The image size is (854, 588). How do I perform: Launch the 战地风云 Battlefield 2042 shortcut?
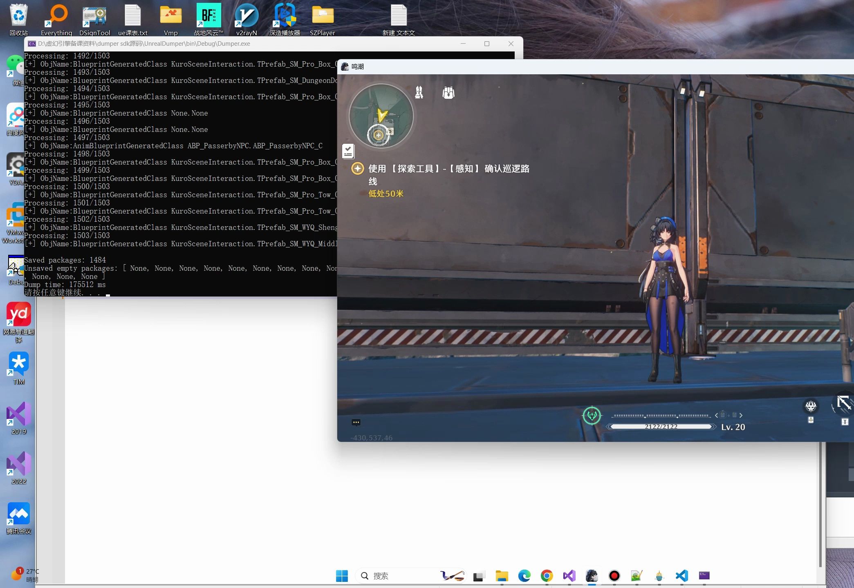[208, 20]
